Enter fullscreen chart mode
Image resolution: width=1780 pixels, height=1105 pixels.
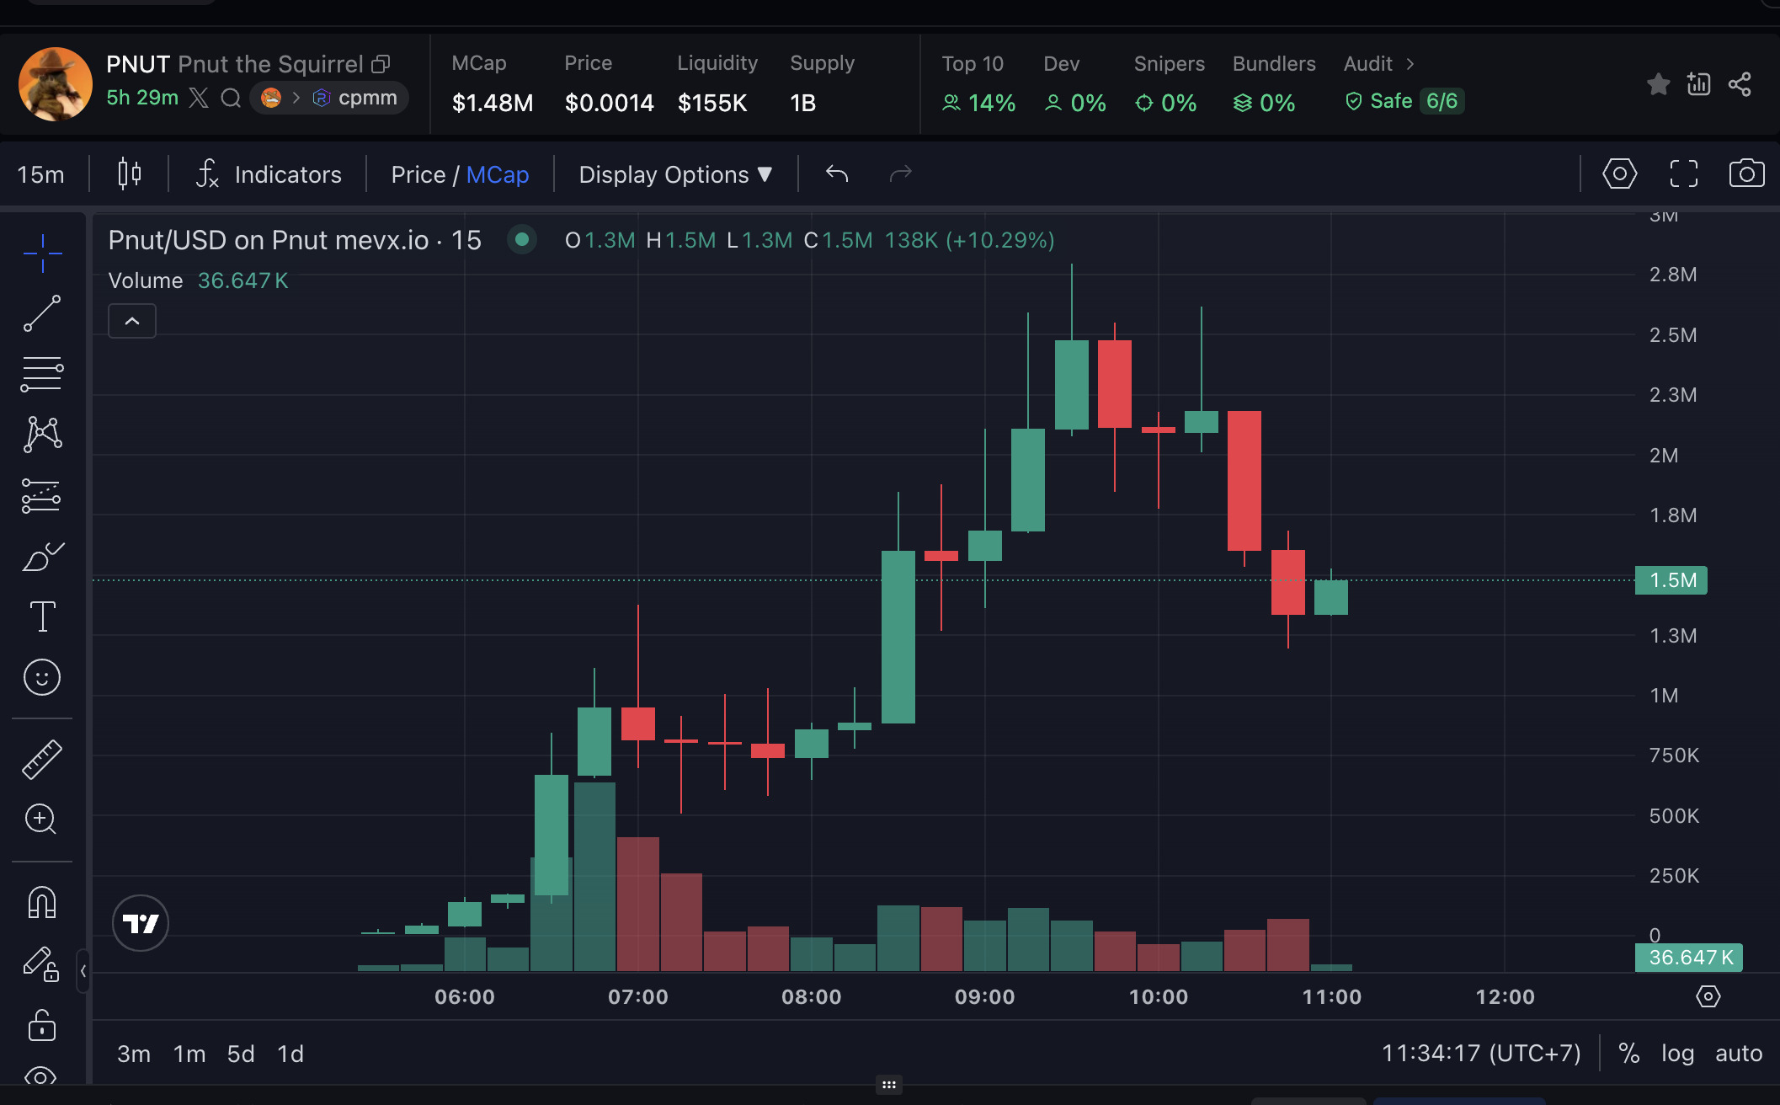tap(1683, 173)
